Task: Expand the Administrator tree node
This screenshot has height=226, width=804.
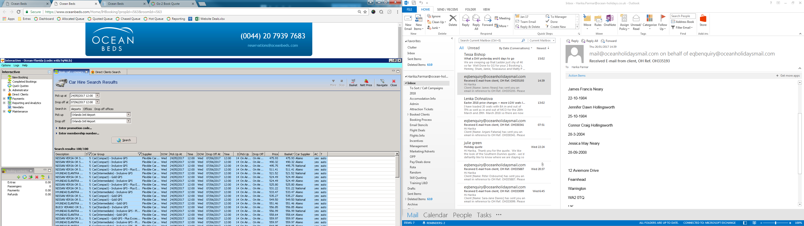Action: [4, 90]
